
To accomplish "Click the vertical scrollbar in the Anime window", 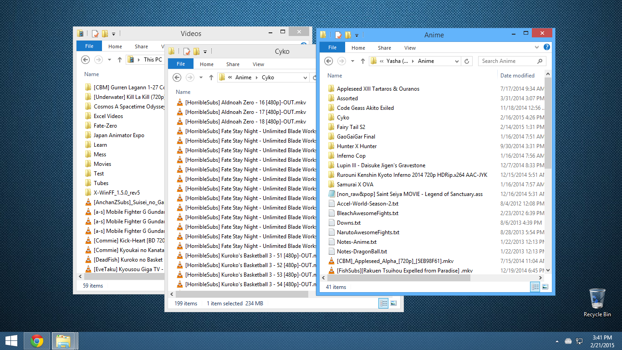I will point(548,123).
